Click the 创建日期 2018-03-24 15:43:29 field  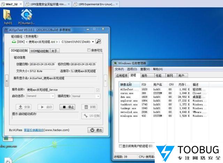point(43,64)
